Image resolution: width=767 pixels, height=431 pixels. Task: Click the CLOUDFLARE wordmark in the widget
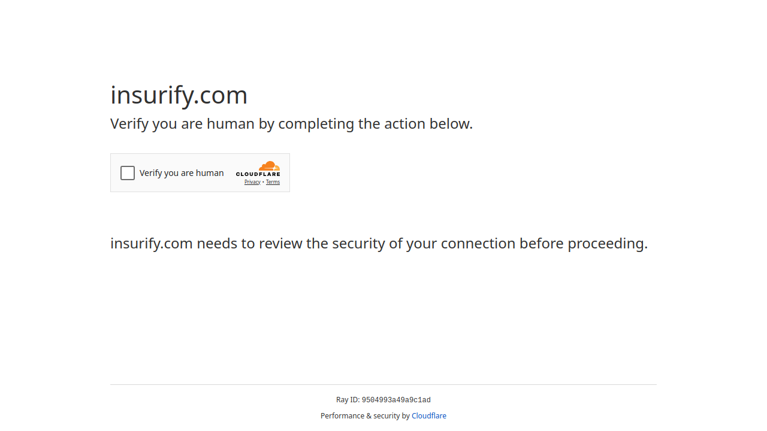tap(258, 174)
